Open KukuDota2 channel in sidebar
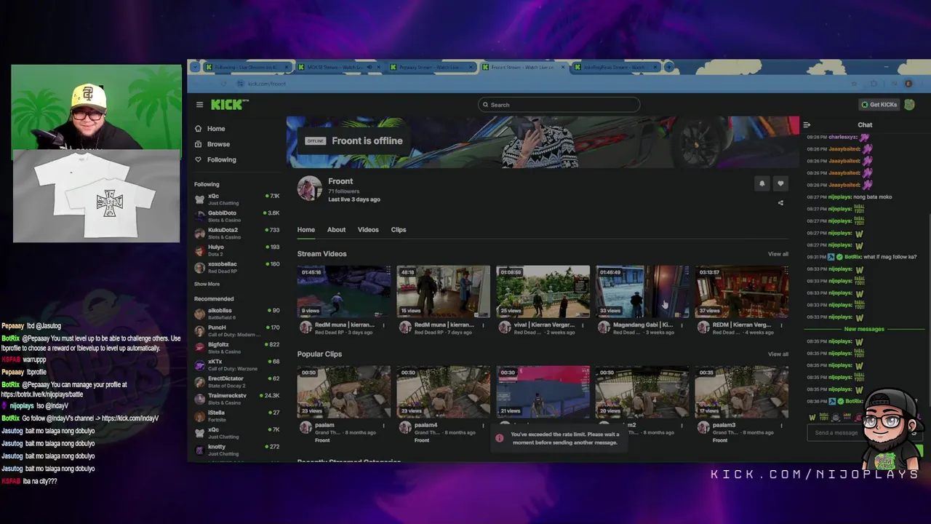This screenshot has width=931, height=524. click(236, 233)
